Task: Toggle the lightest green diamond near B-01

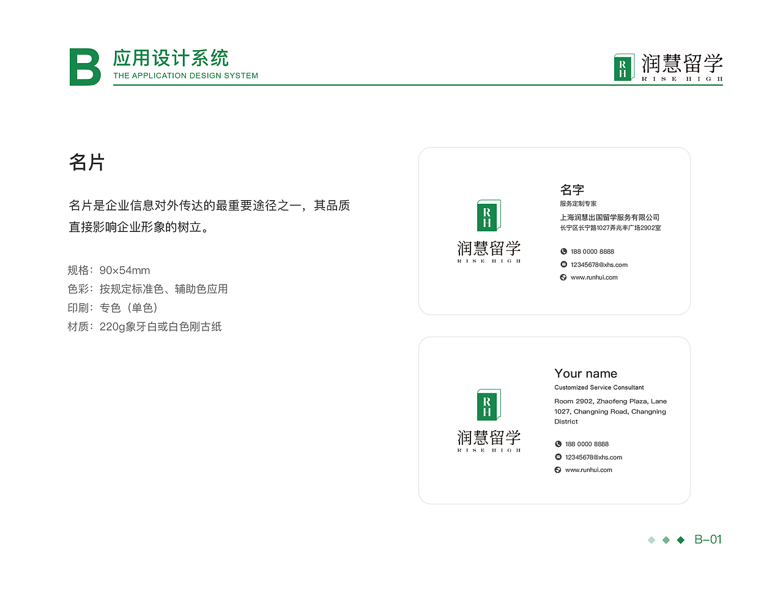Action: (x=650, y=540)
